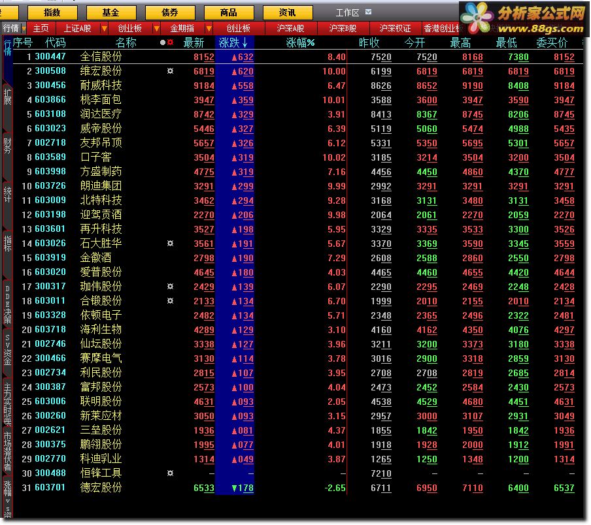Select stock row 润达医疗
This screenshot has width=591, height=525.
pos(297,114)
